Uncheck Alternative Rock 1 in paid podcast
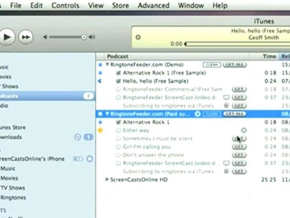This screenshot has width=290, height=218. pos(118,122)
